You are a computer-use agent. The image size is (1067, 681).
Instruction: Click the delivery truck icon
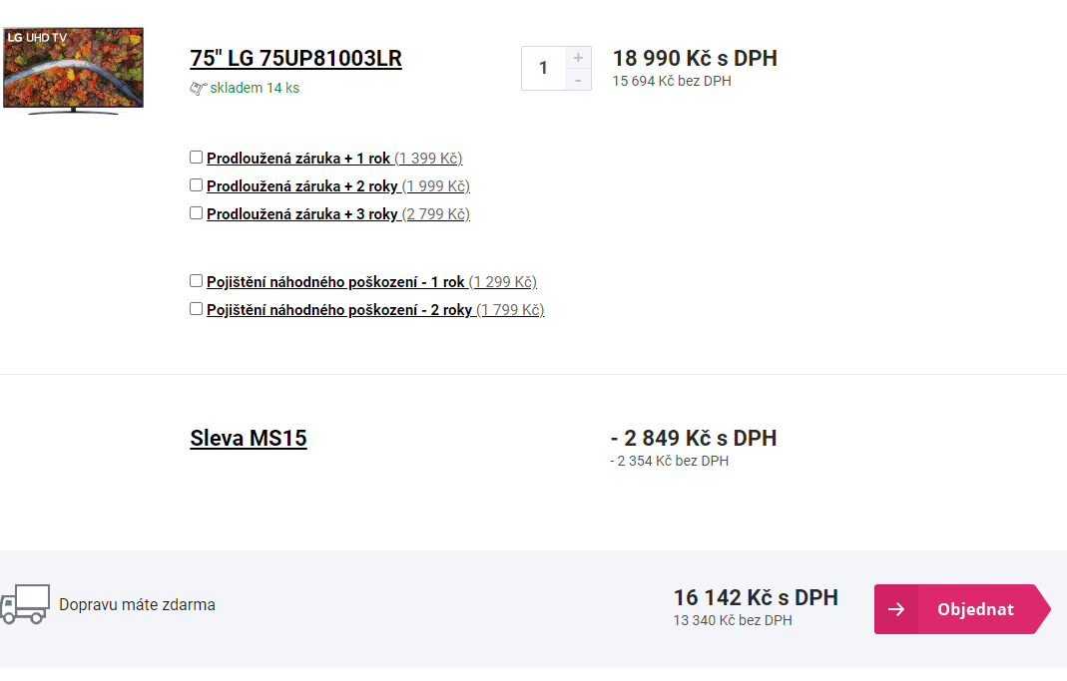tap(25, 604)
